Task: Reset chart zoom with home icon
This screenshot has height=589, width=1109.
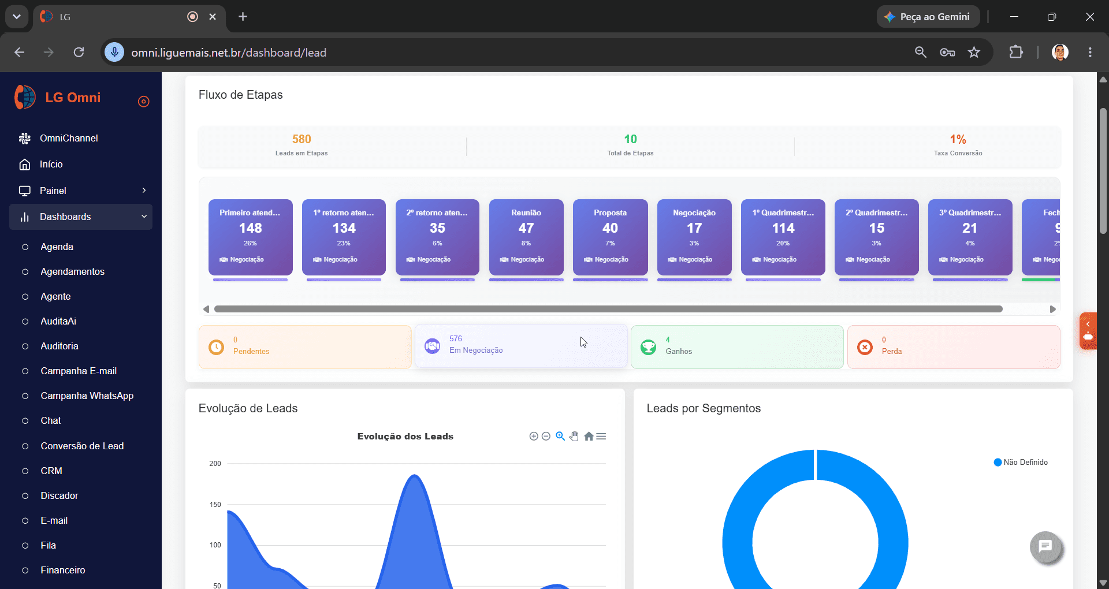Action: point(589,436)
